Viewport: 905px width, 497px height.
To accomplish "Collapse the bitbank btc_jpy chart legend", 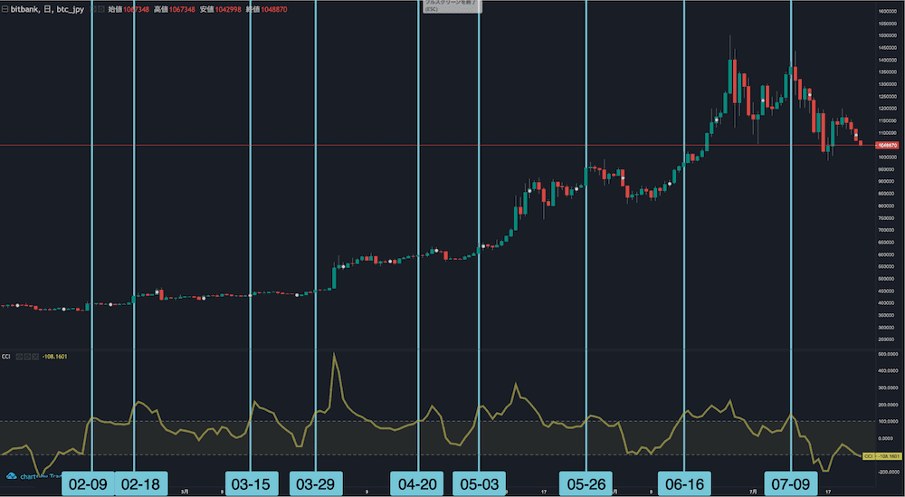I will [x=5, y=7].
